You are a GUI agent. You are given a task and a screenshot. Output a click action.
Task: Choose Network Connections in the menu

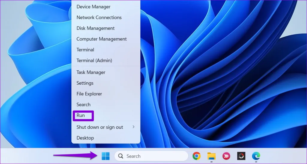99,17
